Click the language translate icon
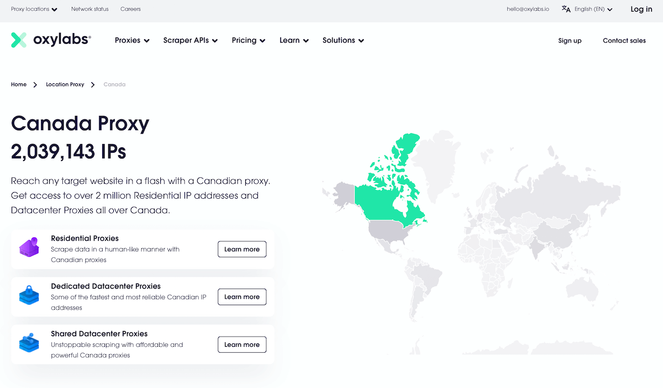 point(566,9)
